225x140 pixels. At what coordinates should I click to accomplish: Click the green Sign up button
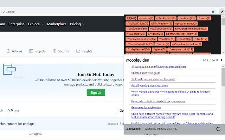[96, 92]
